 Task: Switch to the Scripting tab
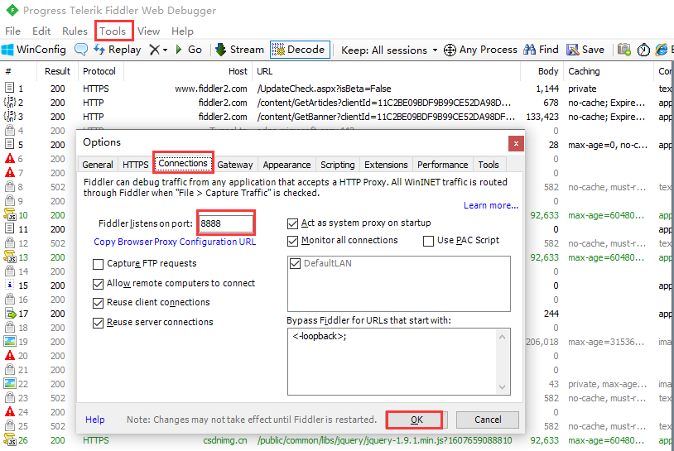[338, 165]
